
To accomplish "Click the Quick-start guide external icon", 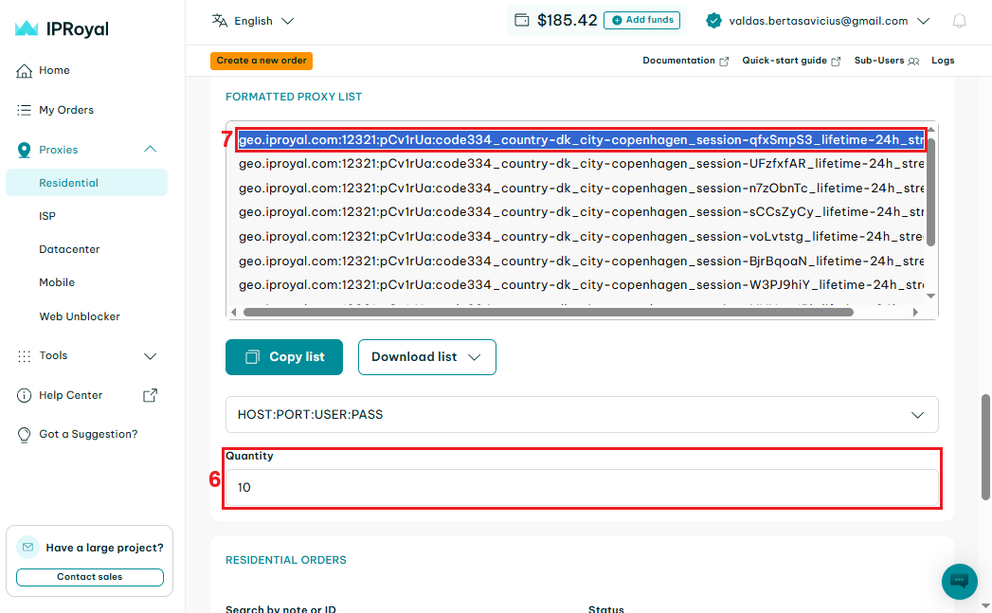I will (836, 62).
